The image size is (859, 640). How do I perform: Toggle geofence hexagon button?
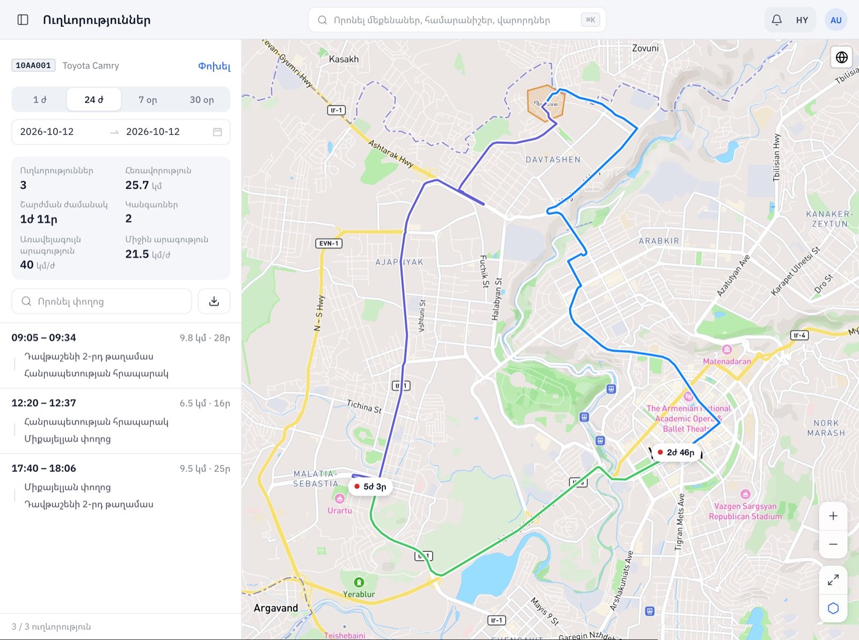(833, 608)
